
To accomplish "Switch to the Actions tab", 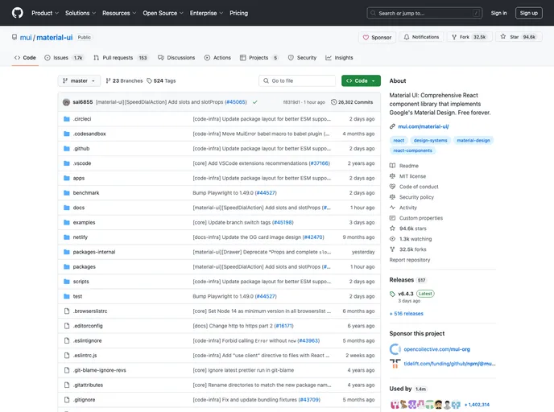I will point(217,58).
